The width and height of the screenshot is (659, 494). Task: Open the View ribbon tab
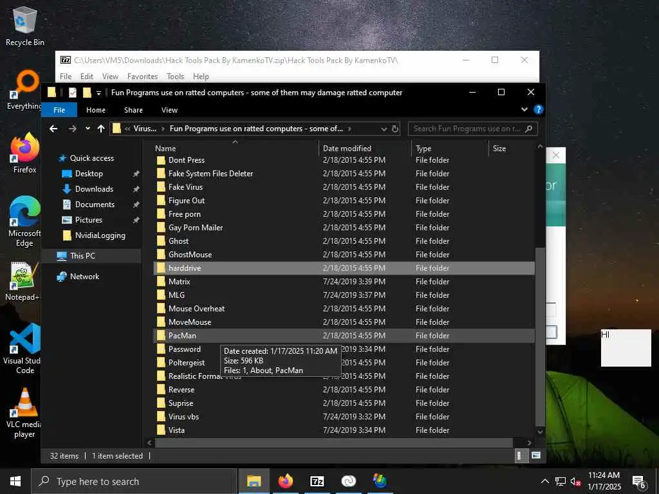tap(169, 110)
